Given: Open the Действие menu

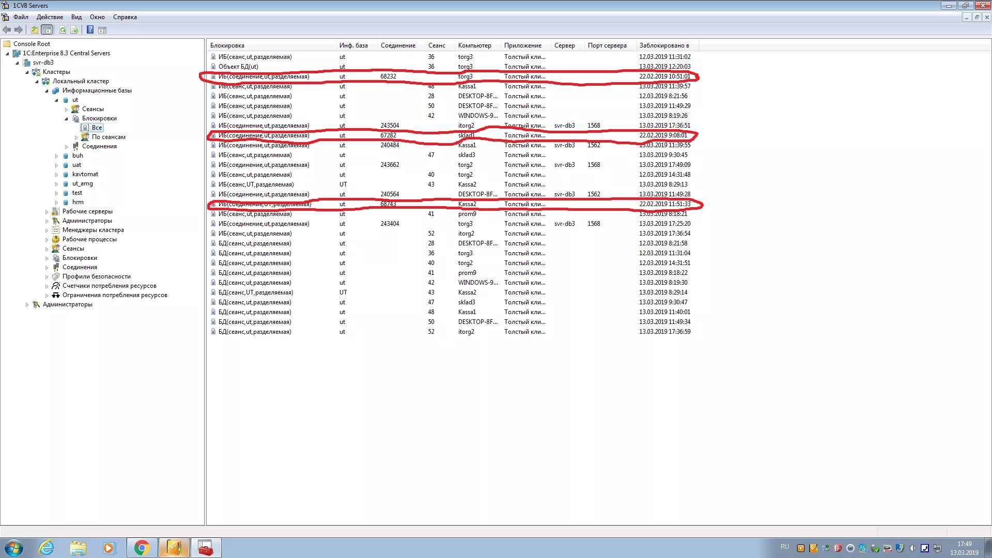Looking at the screenshot, I should point(50,17).
